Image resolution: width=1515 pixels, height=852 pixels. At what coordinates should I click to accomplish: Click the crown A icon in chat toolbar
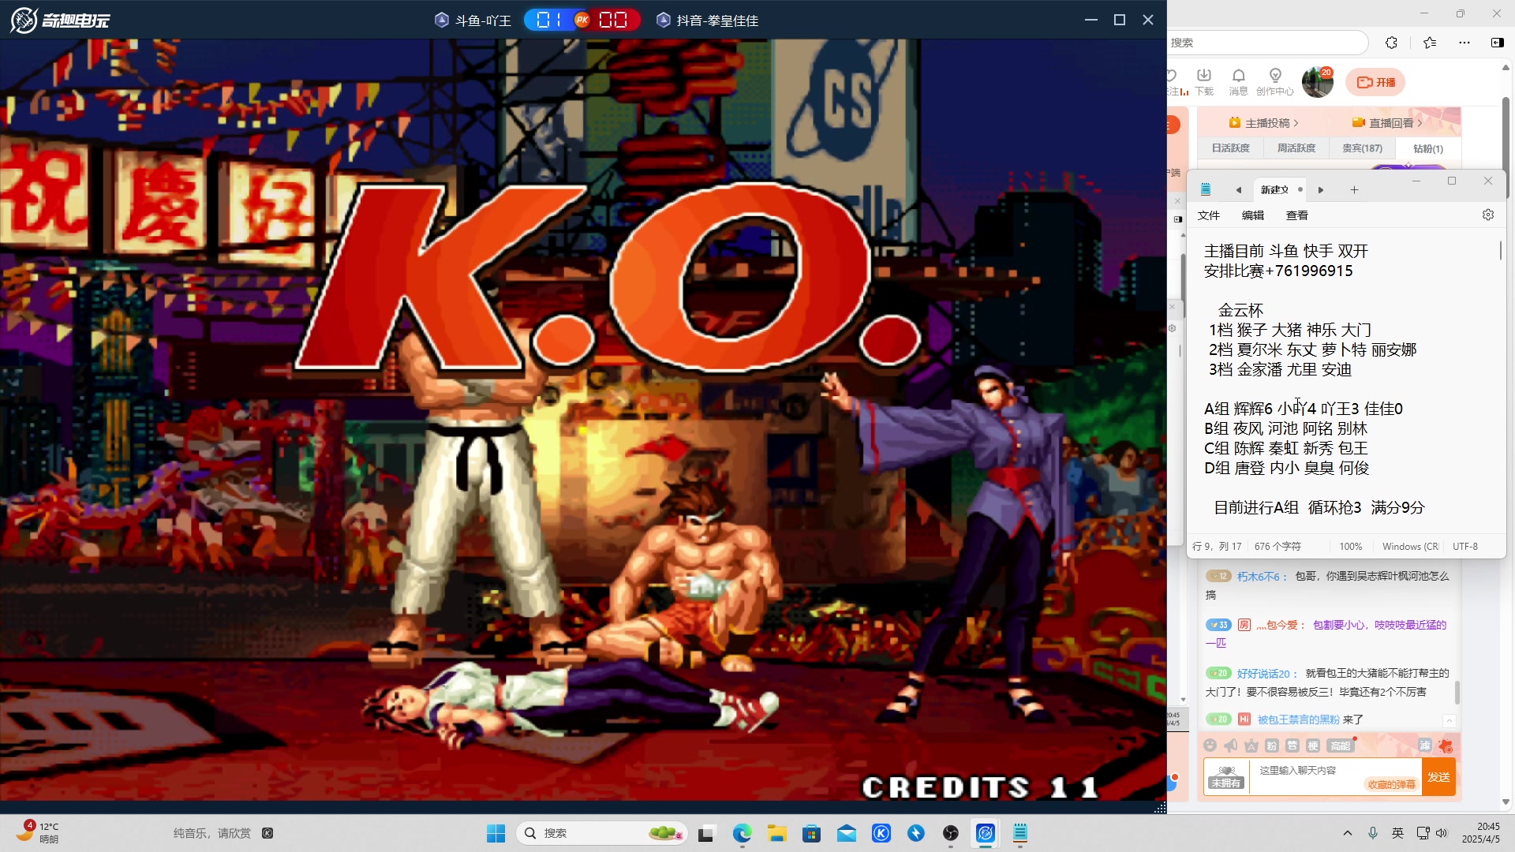(x=1251, y=745)
